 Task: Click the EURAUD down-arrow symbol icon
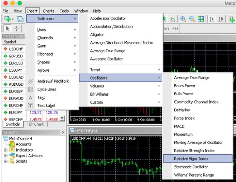(5, 98)
